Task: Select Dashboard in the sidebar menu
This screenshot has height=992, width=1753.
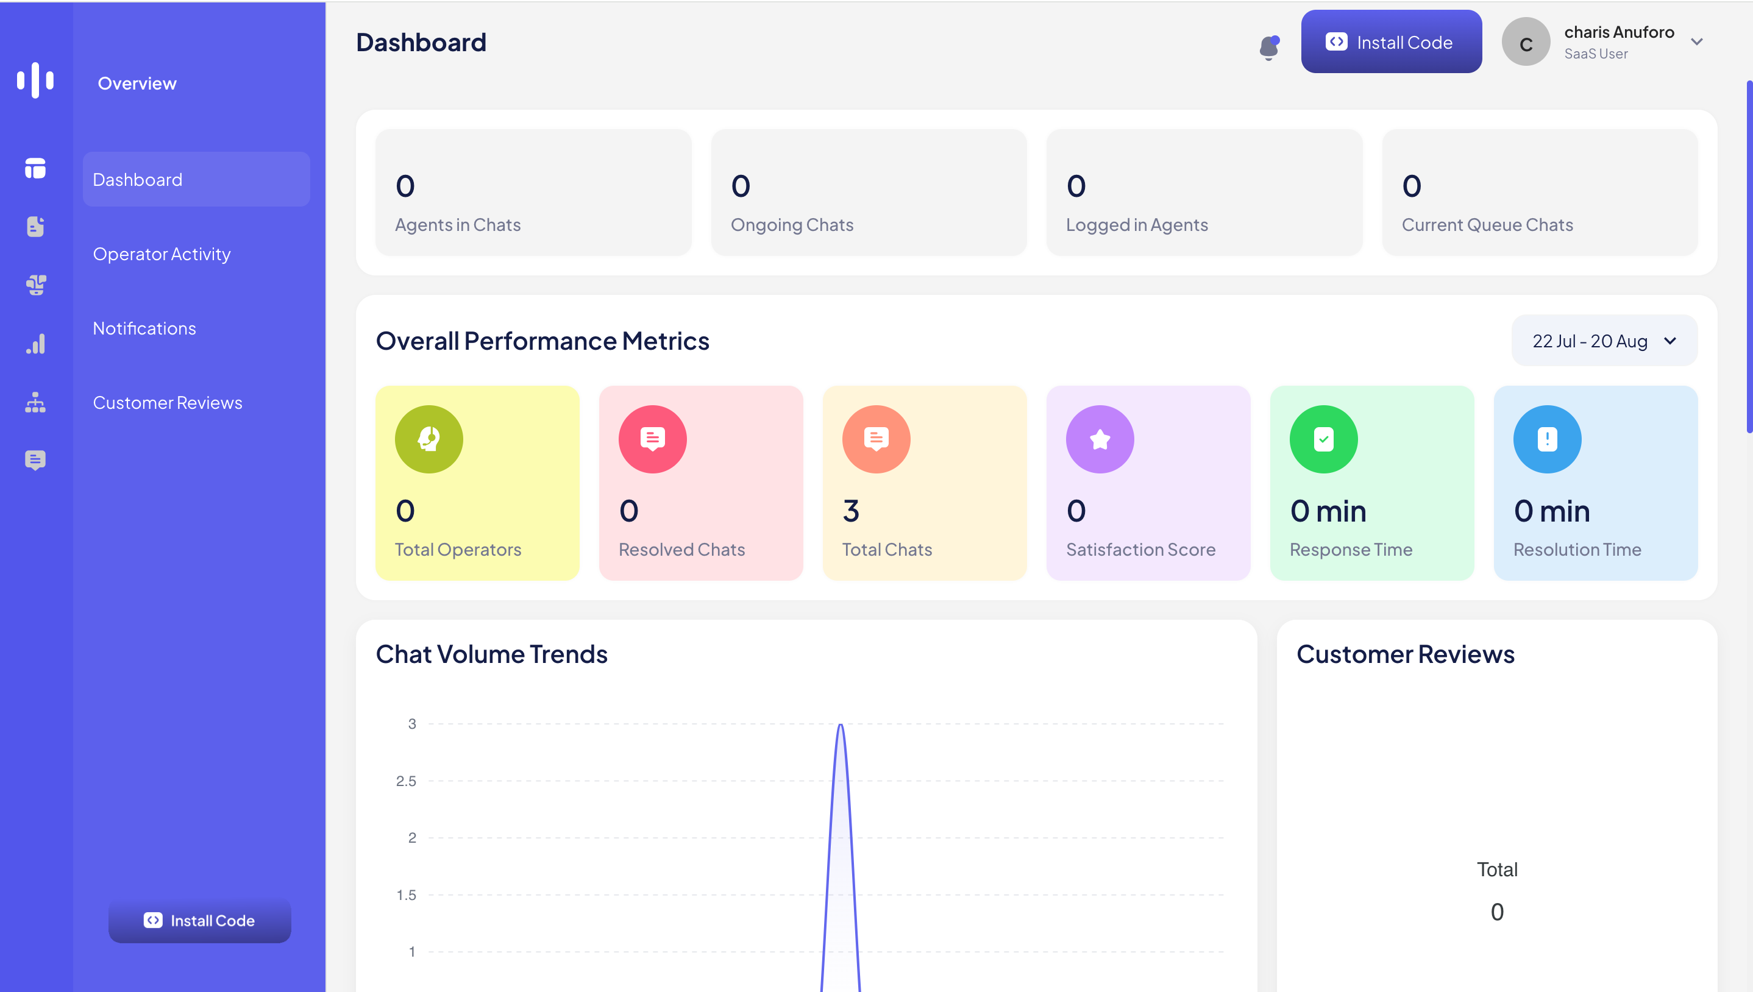Action: [196, 179]
